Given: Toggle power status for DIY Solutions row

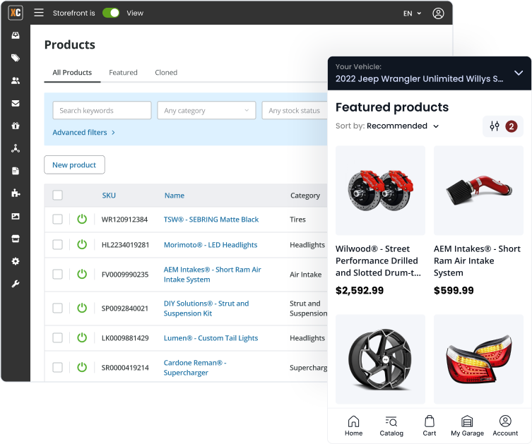Looking at the screenshot, I should click(x=82, y=308).
